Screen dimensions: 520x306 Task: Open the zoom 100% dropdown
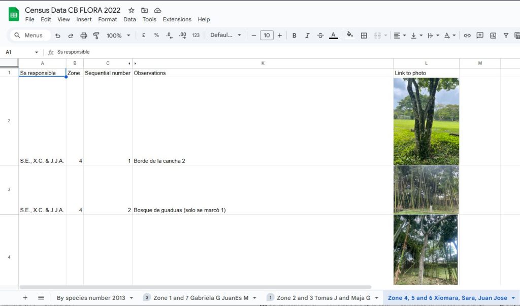118,36
